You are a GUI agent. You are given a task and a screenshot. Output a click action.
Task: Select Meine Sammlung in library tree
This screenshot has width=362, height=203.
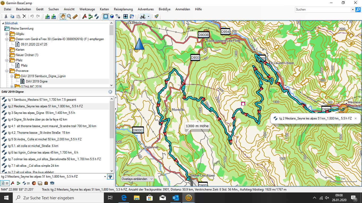[22, 29]
